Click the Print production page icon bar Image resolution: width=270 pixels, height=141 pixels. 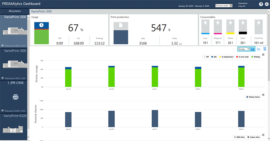coord(121,33)
